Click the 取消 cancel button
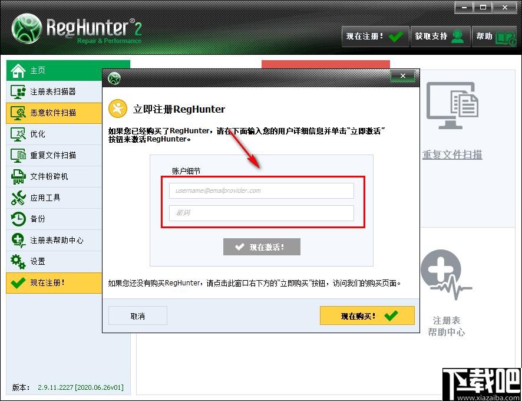This screenshot has height=401, width=522. (x=138, y=316)
